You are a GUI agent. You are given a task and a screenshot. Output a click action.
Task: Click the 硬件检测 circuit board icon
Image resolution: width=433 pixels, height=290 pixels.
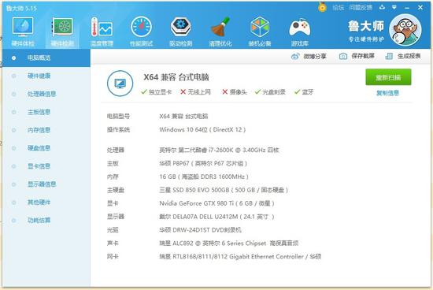62,31
